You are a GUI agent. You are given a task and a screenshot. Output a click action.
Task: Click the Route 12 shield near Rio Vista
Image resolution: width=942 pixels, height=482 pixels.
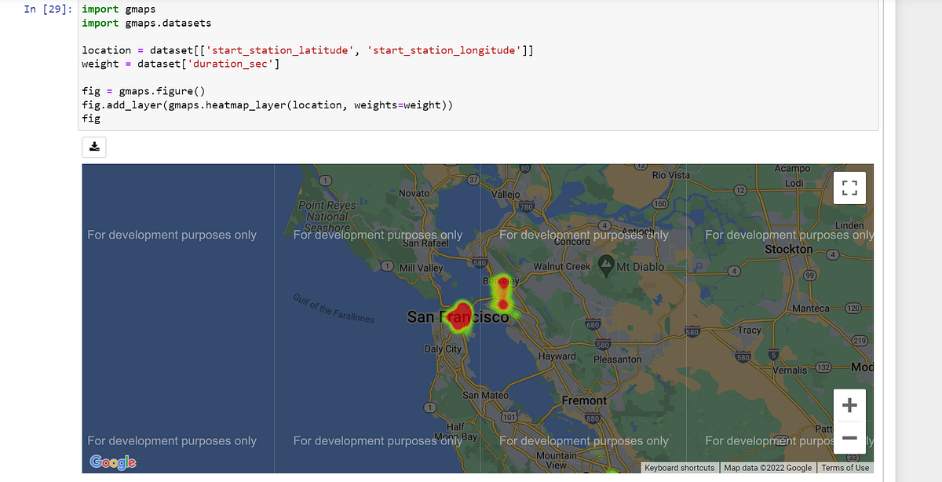coord(640,166)
